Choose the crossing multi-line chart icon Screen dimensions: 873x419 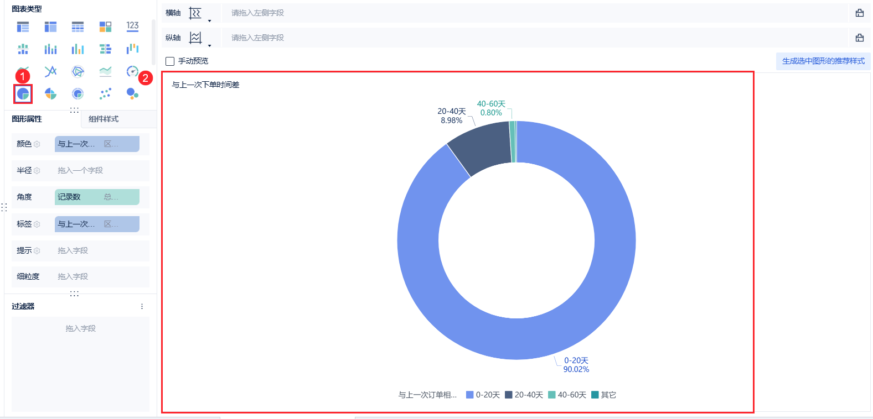50,71
